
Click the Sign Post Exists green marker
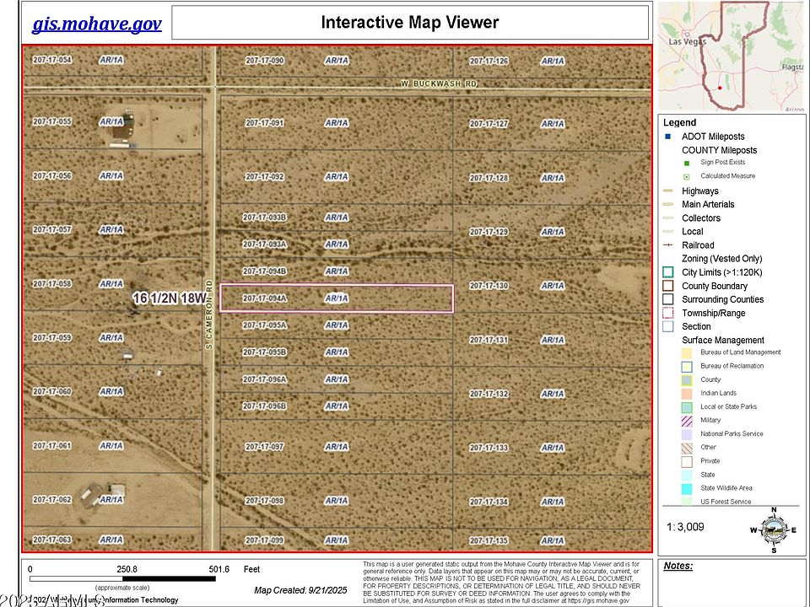[x=687, y=163]
